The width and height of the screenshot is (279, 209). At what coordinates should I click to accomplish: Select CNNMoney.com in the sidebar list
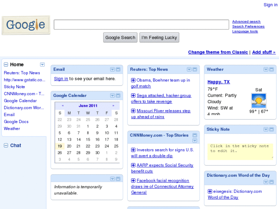coord(24,94)
